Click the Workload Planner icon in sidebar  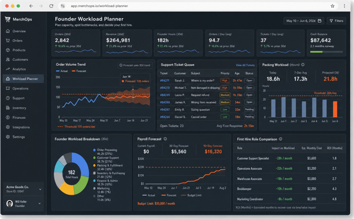(x=8, y=79)
